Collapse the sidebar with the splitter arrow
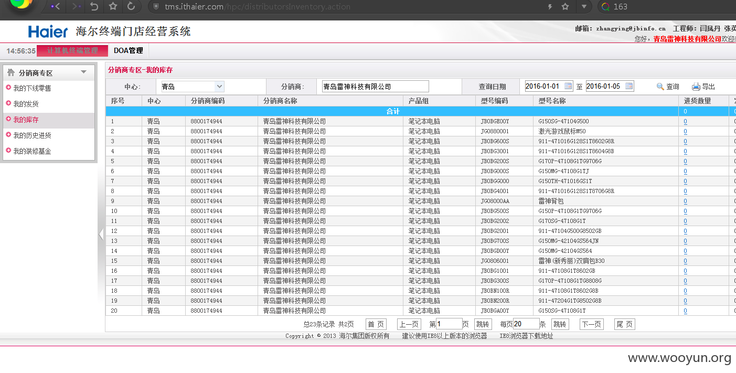The height and width of the screenshot is (373, 736). [x=101, y=235]
